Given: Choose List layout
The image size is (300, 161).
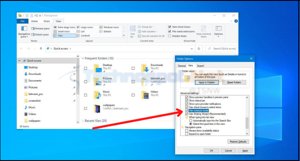Looking at the screenshot, I should tap(81, 31).
